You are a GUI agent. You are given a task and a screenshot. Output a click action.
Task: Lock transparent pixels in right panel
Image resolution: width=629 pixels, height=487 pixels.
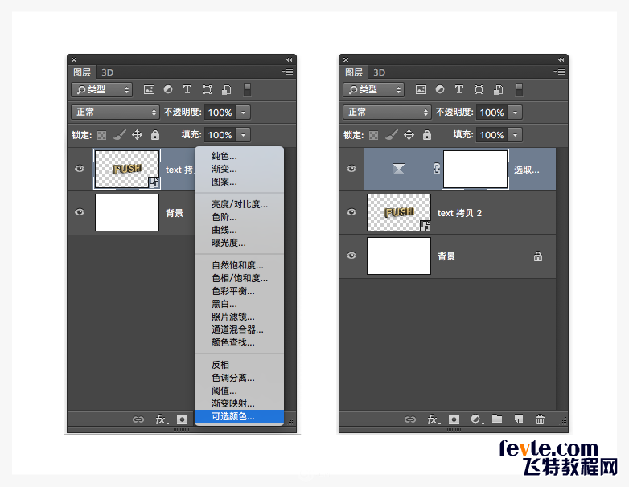tap(373, 136)
